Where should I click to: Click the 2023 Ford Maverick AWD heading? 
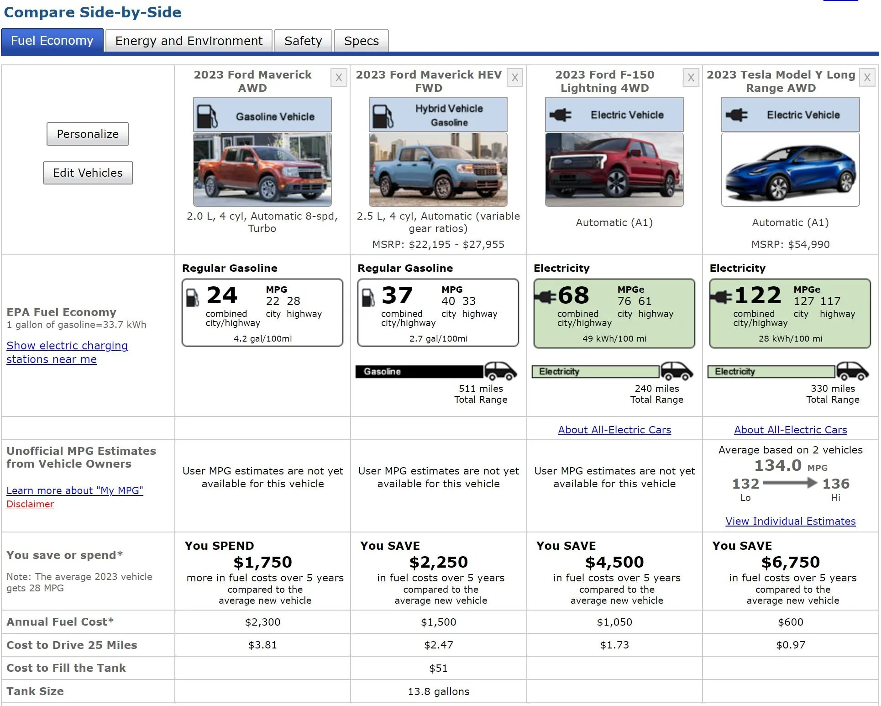coord(252,81)
